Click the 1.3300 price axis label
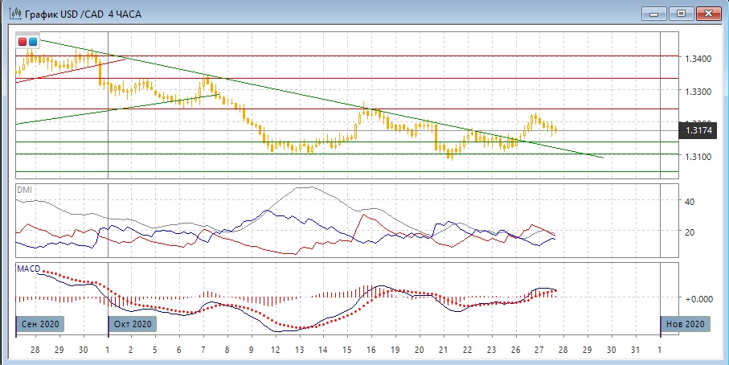 coord(698,92)
